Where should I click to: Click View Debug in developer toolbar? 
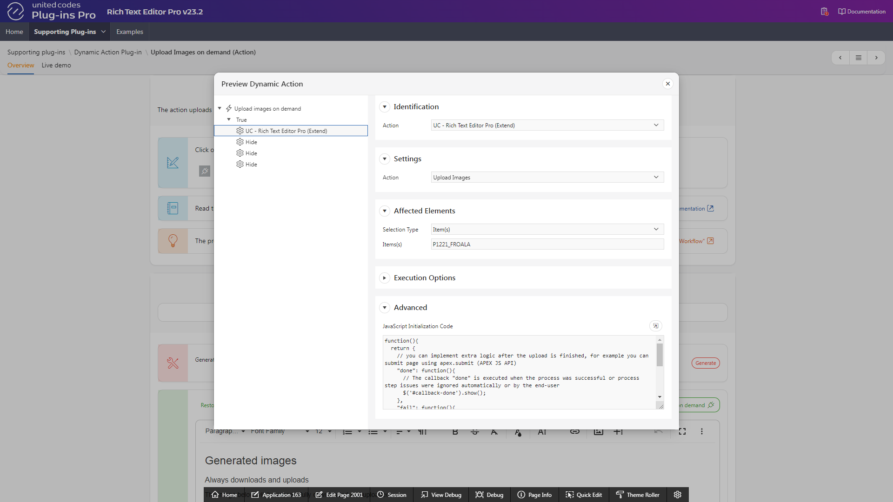click(x=441, y=495)
